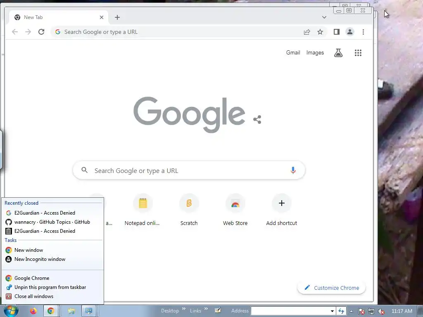Click the taskbar Address input field
The image size is (423, 317).
point(290,311)
